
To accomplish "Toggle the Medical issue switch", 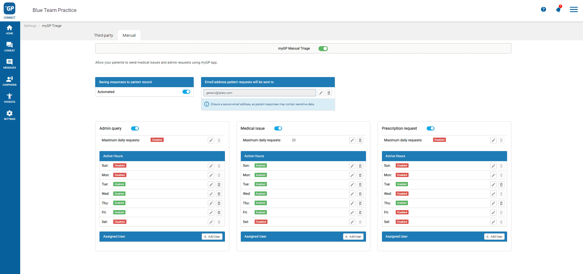I will [278, 128].
